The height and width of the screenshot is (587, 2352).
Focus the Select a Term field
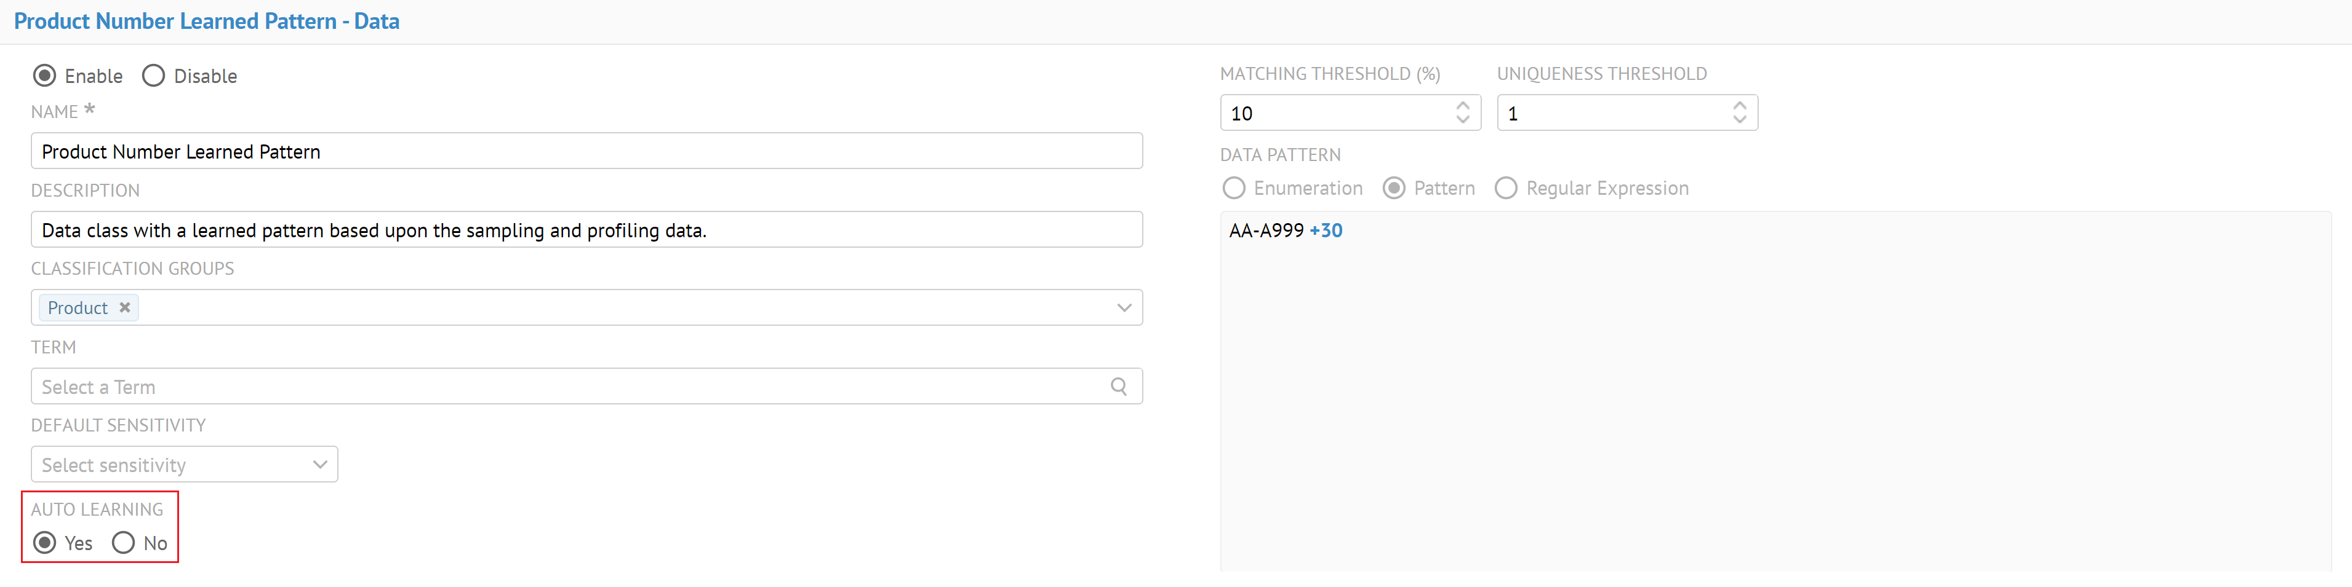point(566,387)
